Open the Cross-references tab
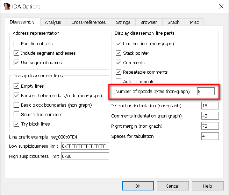Screen dimensions: 229x195 (88, 22)
